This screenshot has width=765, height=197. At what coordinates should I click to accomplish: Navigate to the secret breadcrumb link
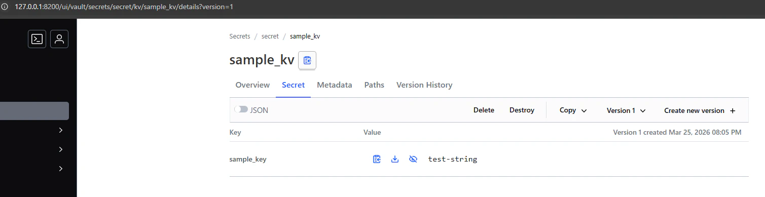click(270, 36)
